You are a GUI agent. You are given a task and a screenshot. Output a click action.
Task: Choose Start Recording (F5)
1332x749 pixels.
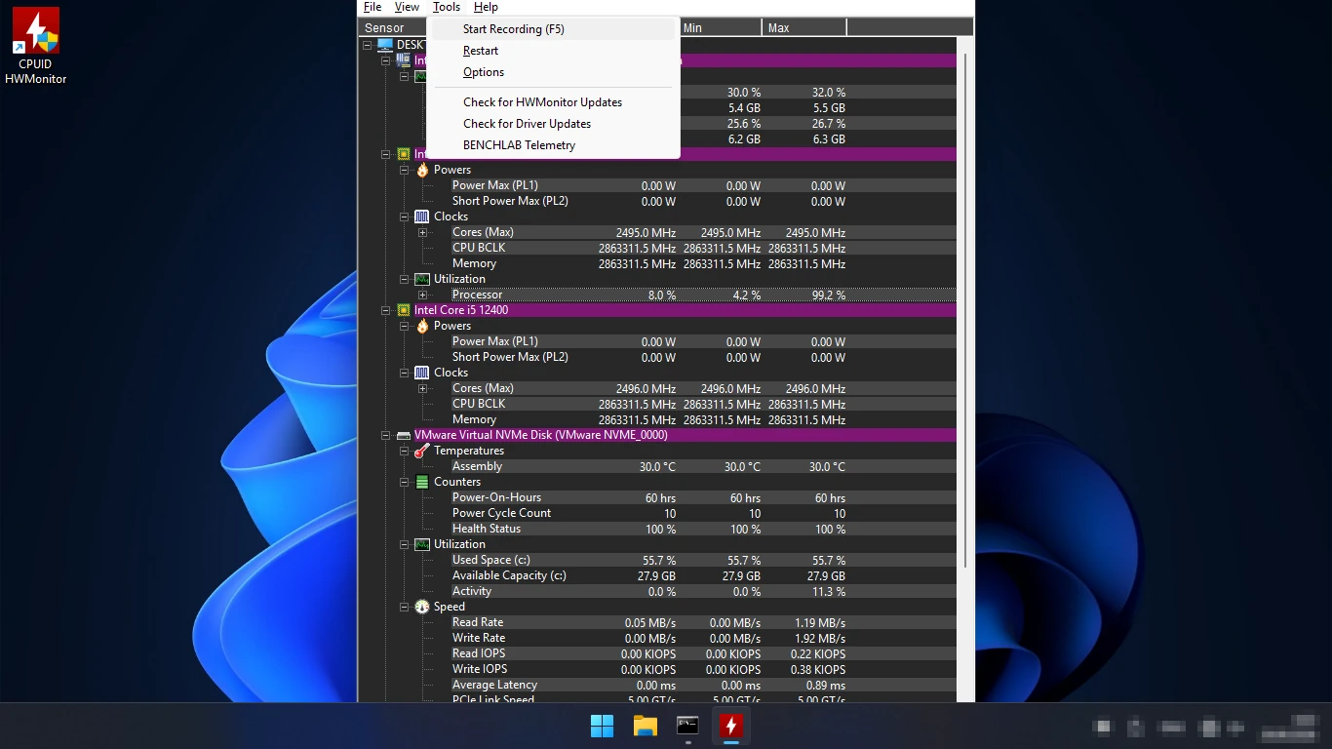point(553,29)
